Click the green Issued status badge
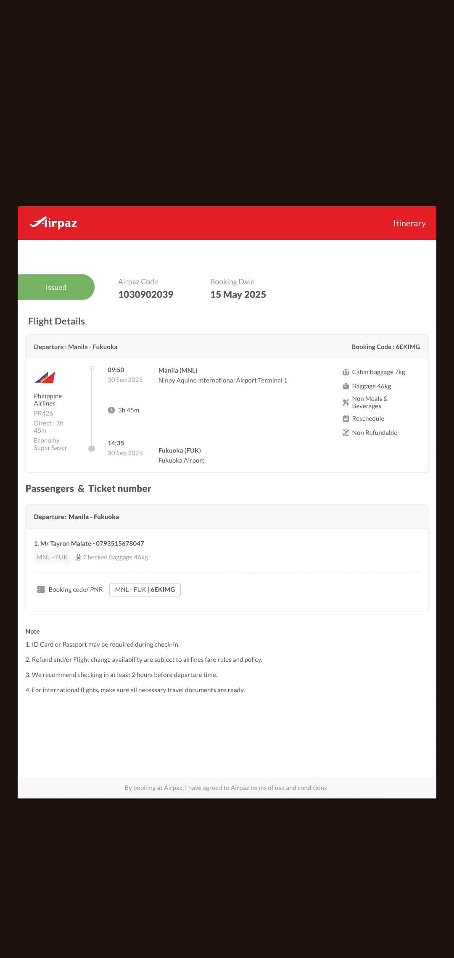Screen dimensions: 454x958 (56, 287)
